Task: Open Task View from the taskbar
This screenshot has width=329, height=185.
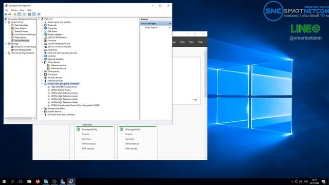Action: pos(21,181)
